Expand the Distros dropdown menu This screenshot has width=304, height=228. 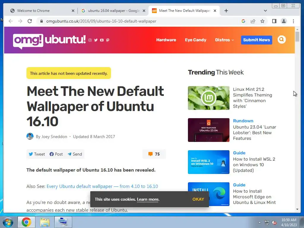(224, 40)
